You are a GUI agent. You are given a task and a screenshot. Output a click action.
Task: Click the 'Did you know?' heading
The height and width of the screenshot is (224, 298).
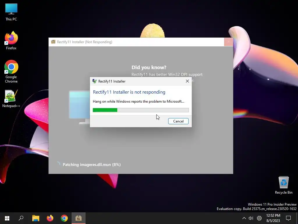pyautogui.click(x=149, y=67)
